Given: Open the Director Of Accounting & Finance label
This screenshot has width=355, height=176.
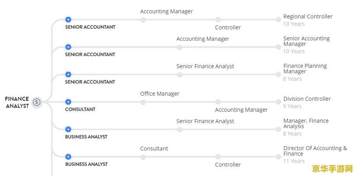Looking at the screenshot, I should [x=315, y=151].
